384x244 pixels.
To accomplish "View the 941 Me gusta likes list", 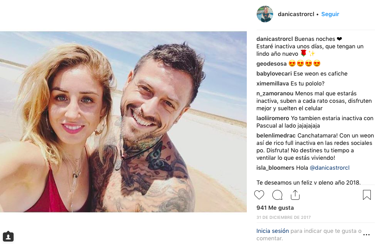I will 275,208.
